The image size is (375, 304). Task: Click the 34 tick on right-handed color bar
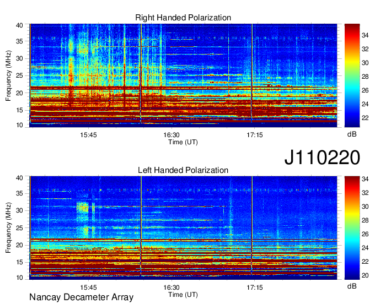click(x=365, y=35)
